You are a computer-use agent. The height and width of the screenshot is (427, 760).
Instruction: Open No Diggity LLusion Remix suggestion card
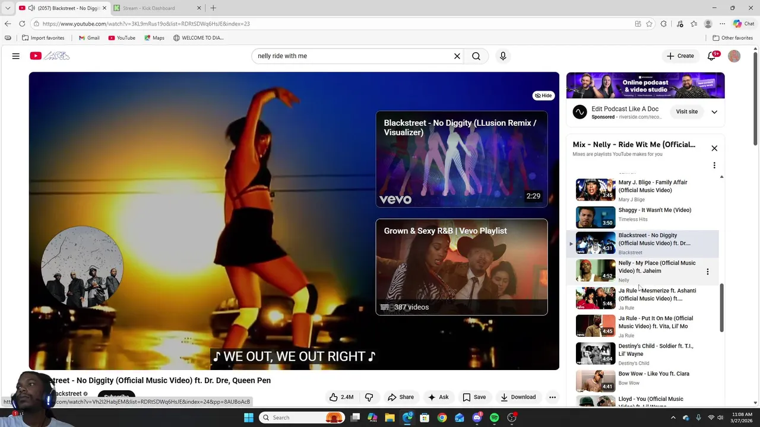[461, 159]
